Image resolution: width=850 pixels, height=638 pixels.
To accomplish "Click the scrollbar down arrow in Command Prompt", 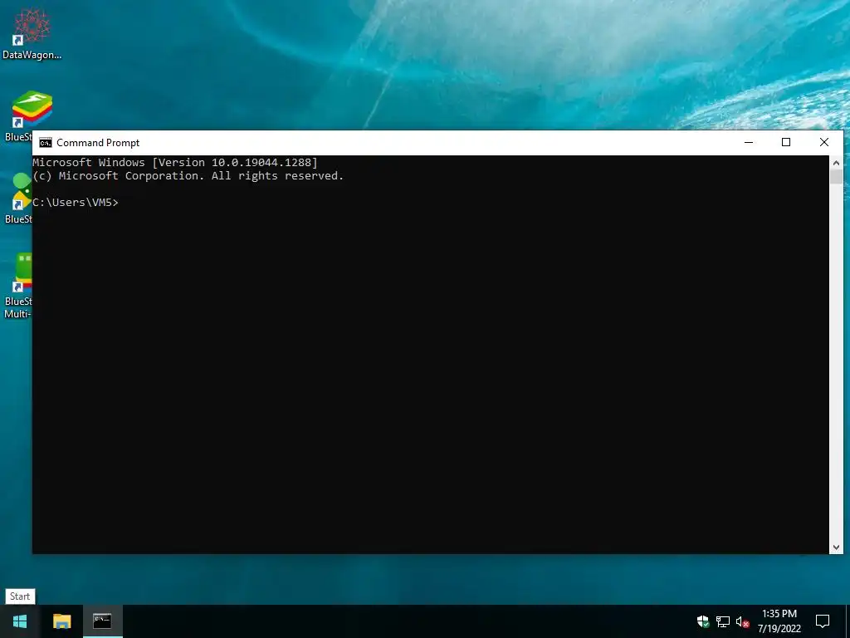I will click(836, 547).
